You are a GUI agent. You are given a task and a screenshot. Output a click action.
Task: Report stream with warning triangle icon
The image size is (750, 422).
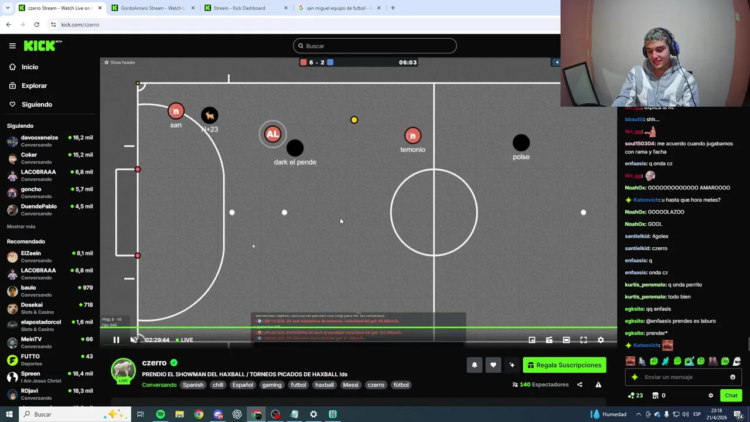tap(598, 384)
